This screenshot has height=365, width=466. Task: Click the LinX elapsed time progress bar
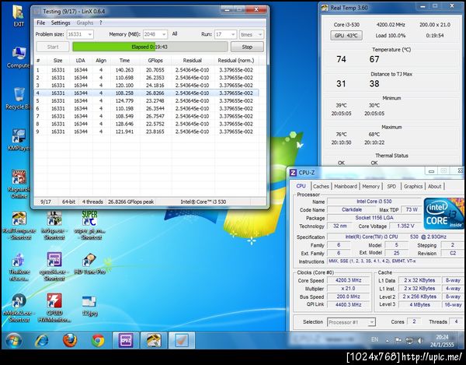tap(150, 47)
